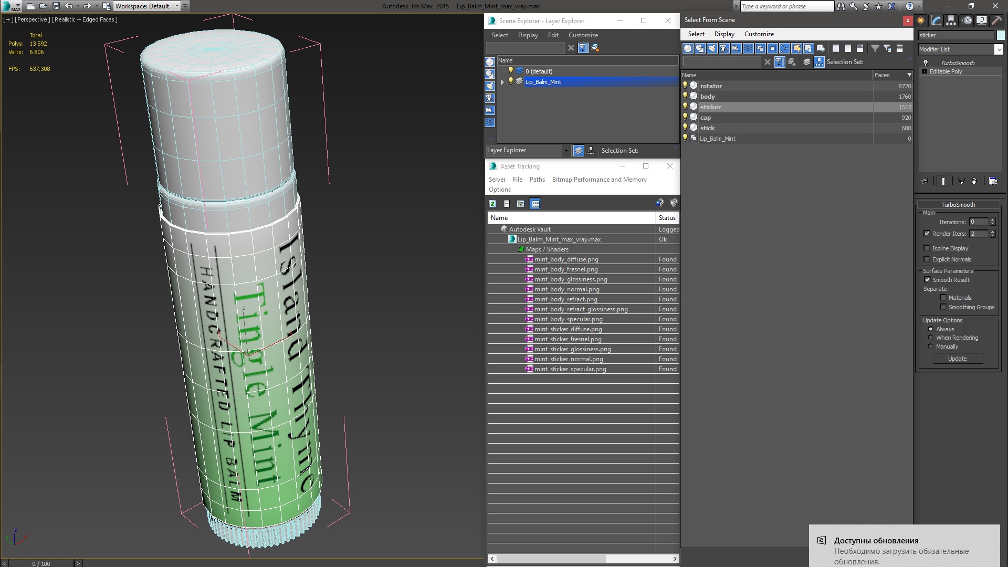Open the Create command panel tab
This screenshot has width=1008, height=567.
pos(921,20)
